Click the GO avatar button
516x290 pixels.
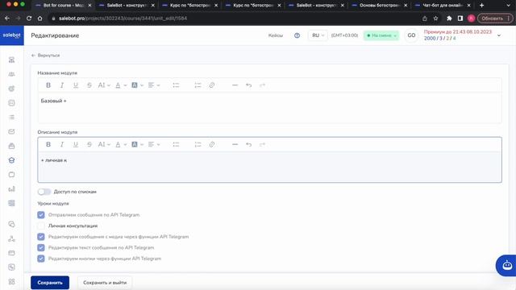[x=411, y=35]
